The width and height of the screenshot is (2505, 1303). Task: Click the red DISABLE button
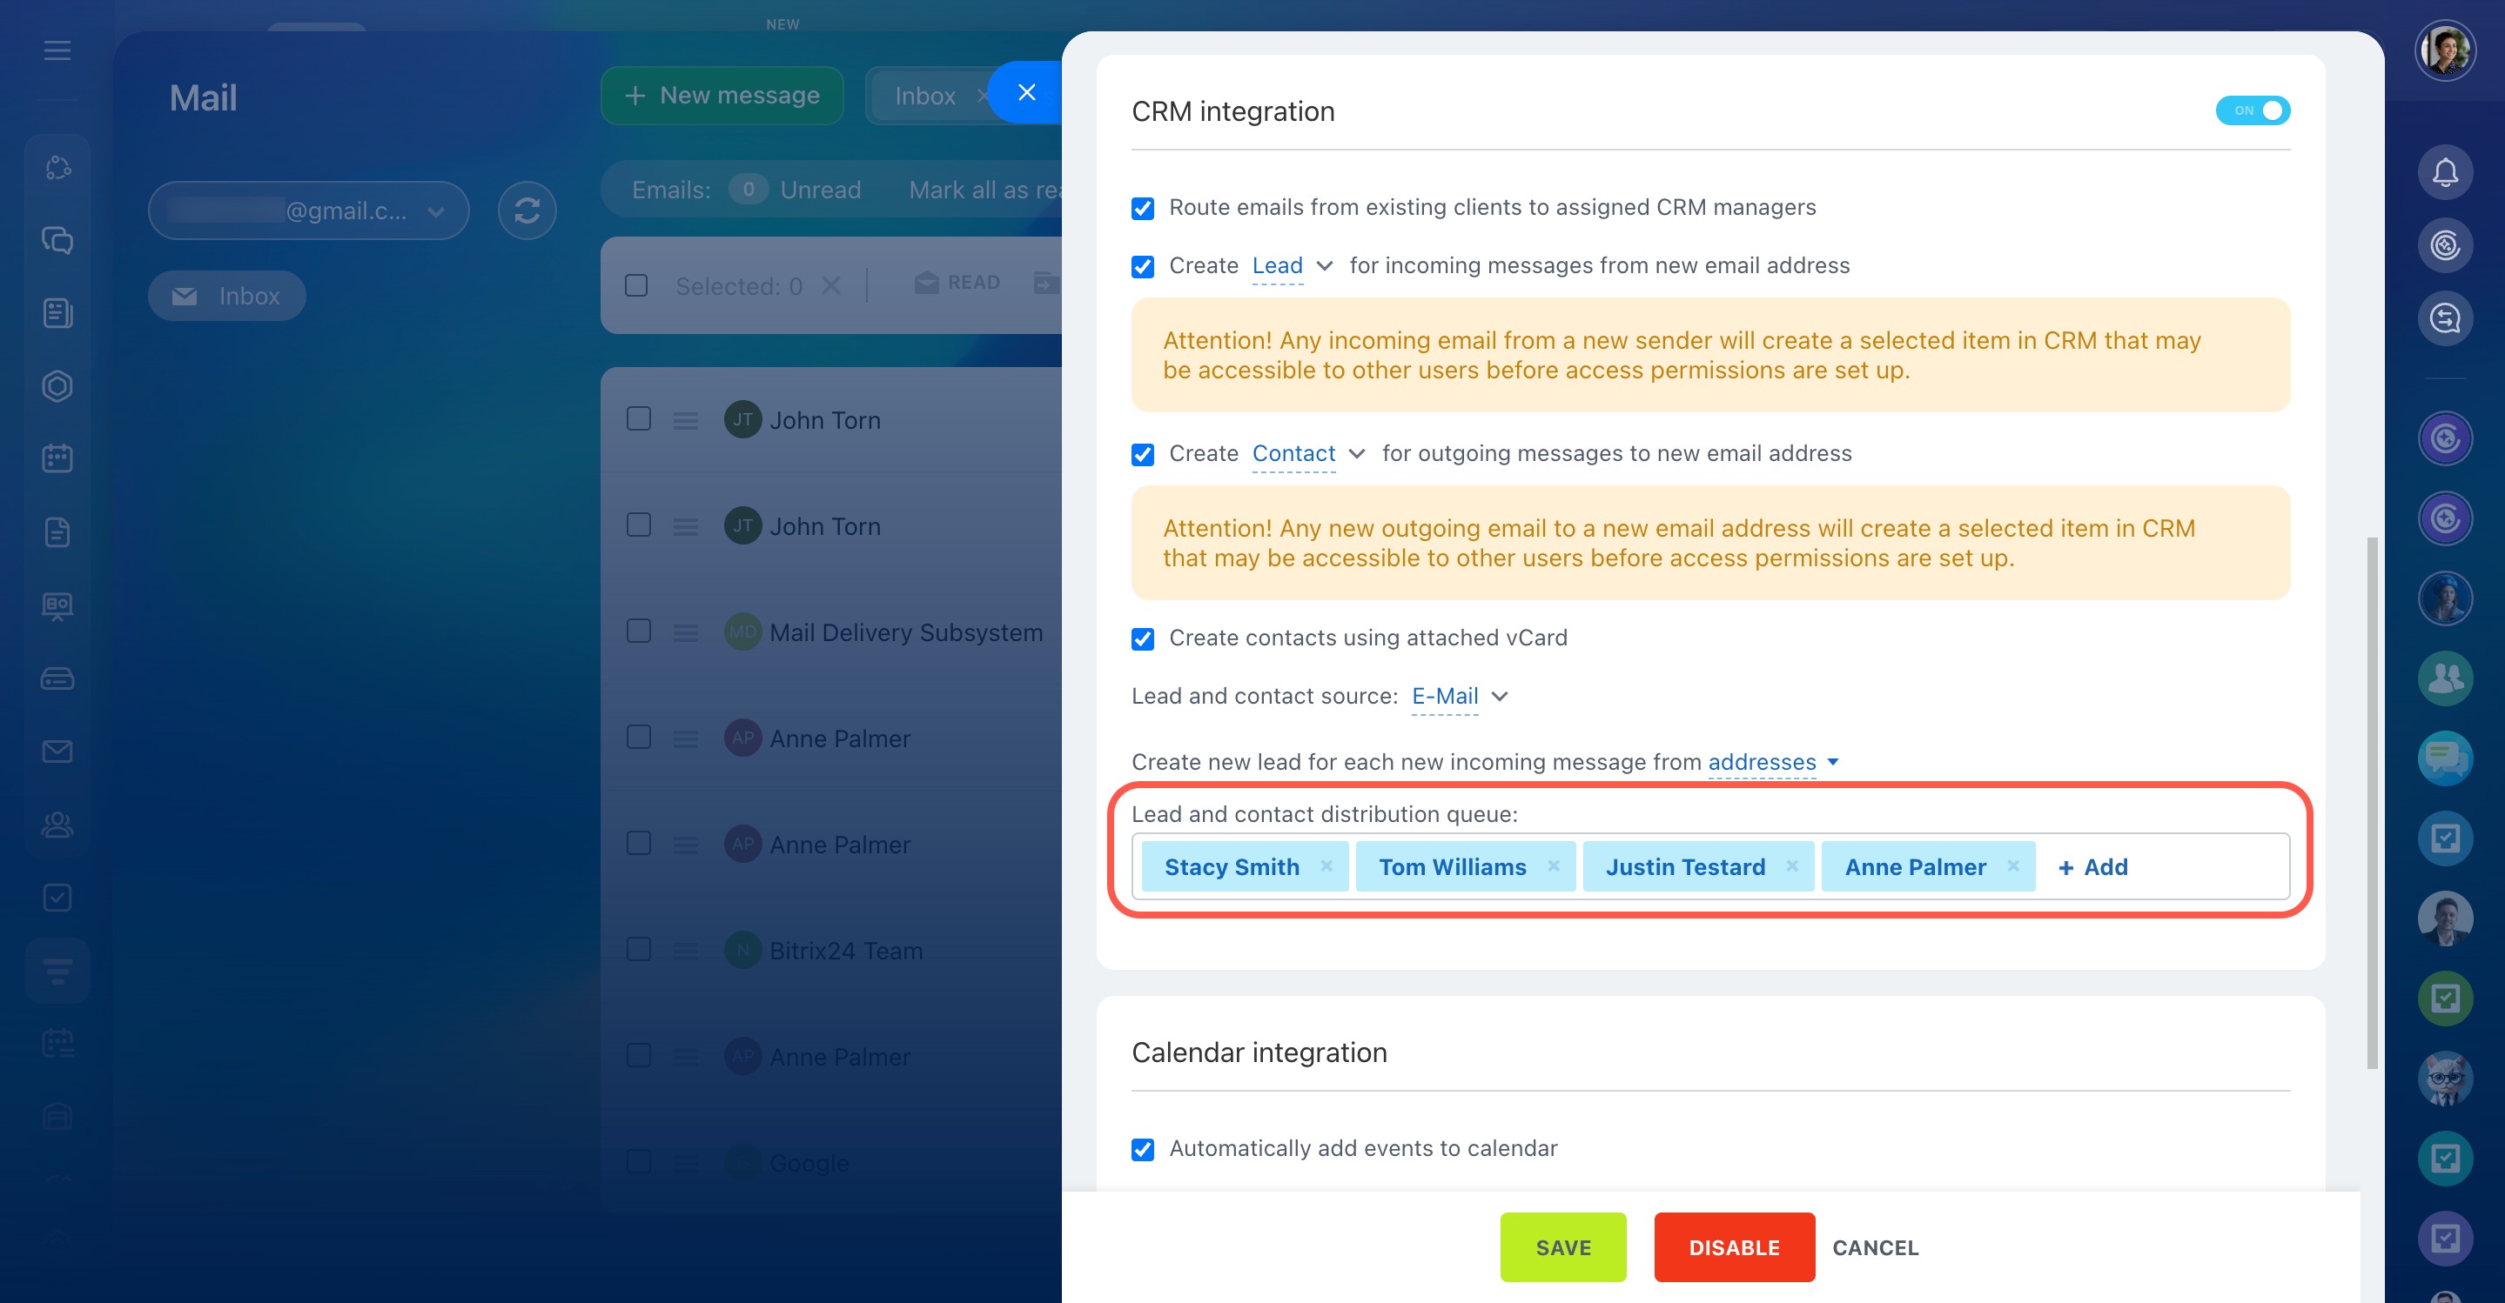point(1734,1246)
